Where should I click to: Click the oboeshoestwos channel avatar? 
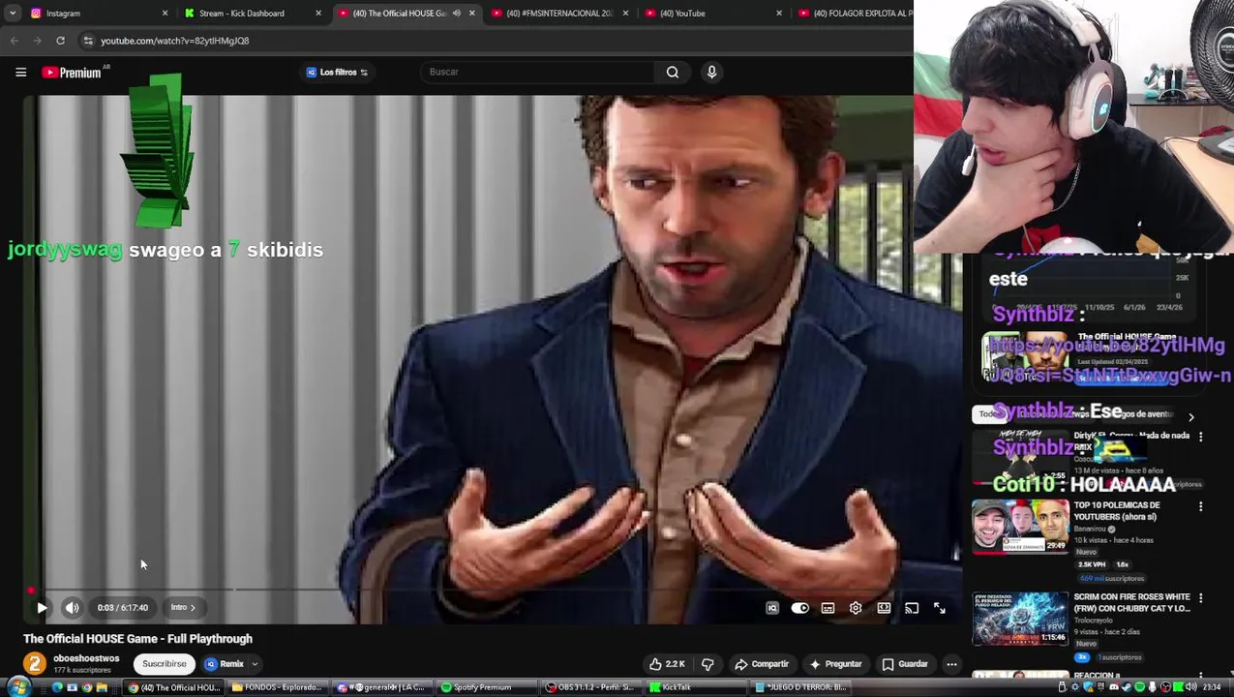(35, 663)
